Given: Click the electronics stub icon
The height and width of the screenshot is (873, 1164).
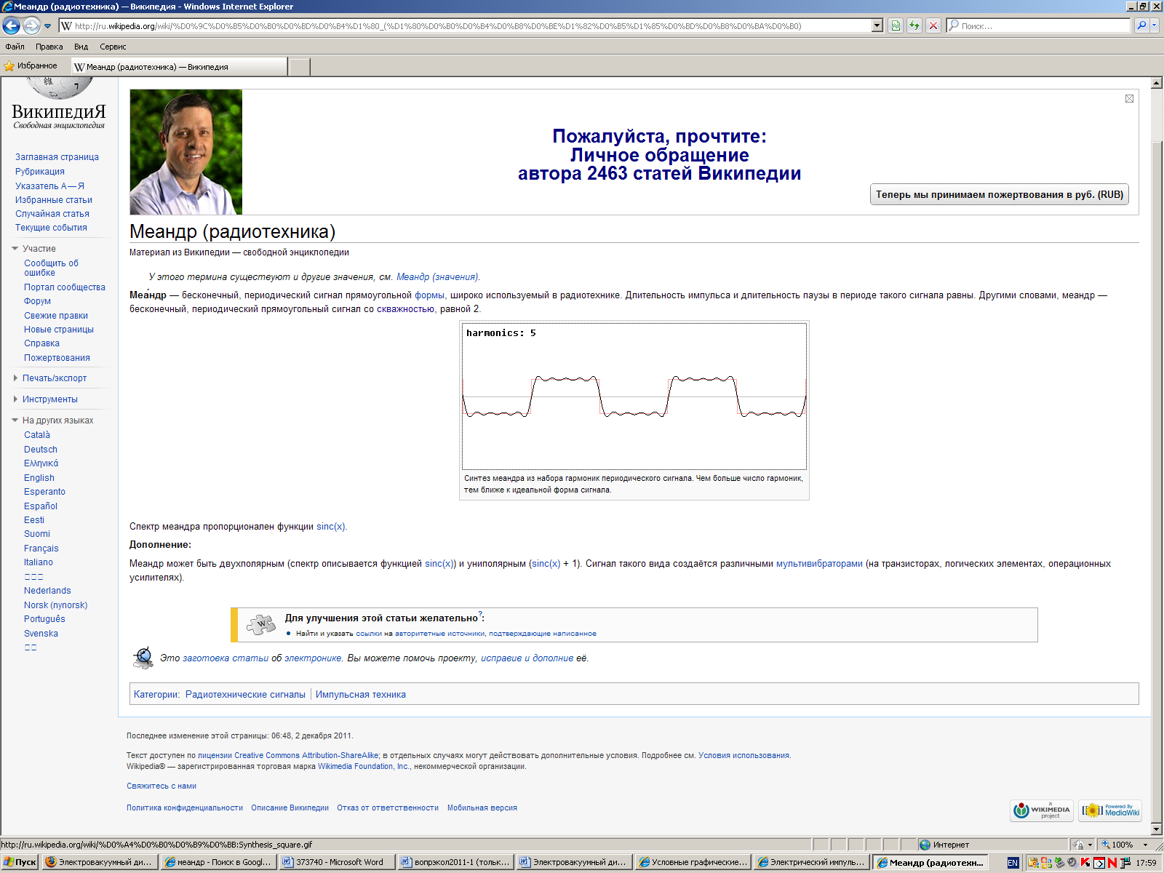Looking at the screenshot, I should tap(143, 658).
